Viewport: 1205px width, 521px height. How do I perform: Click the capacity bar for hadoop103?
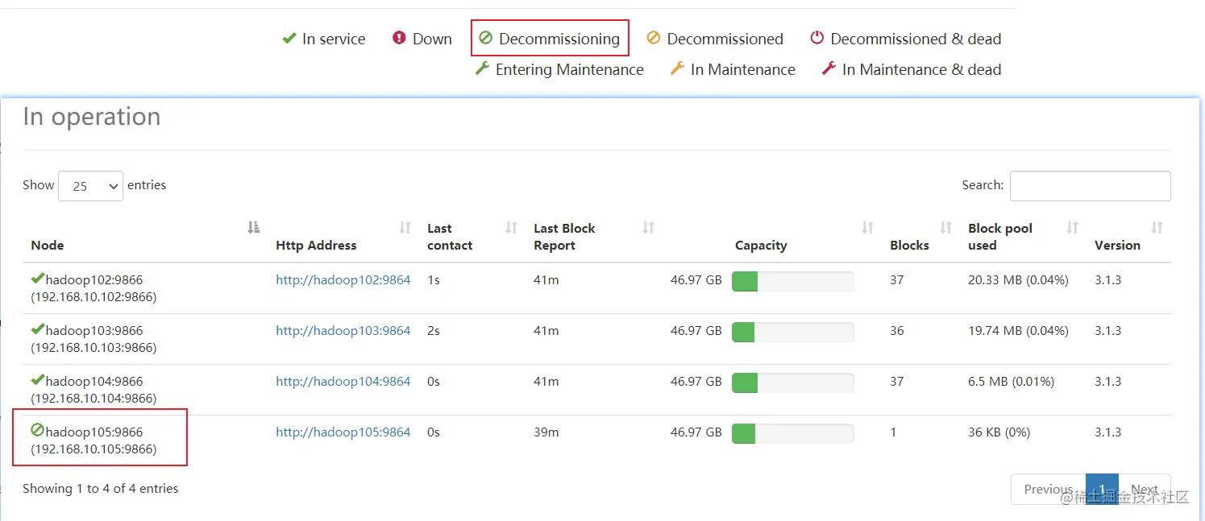792,332
